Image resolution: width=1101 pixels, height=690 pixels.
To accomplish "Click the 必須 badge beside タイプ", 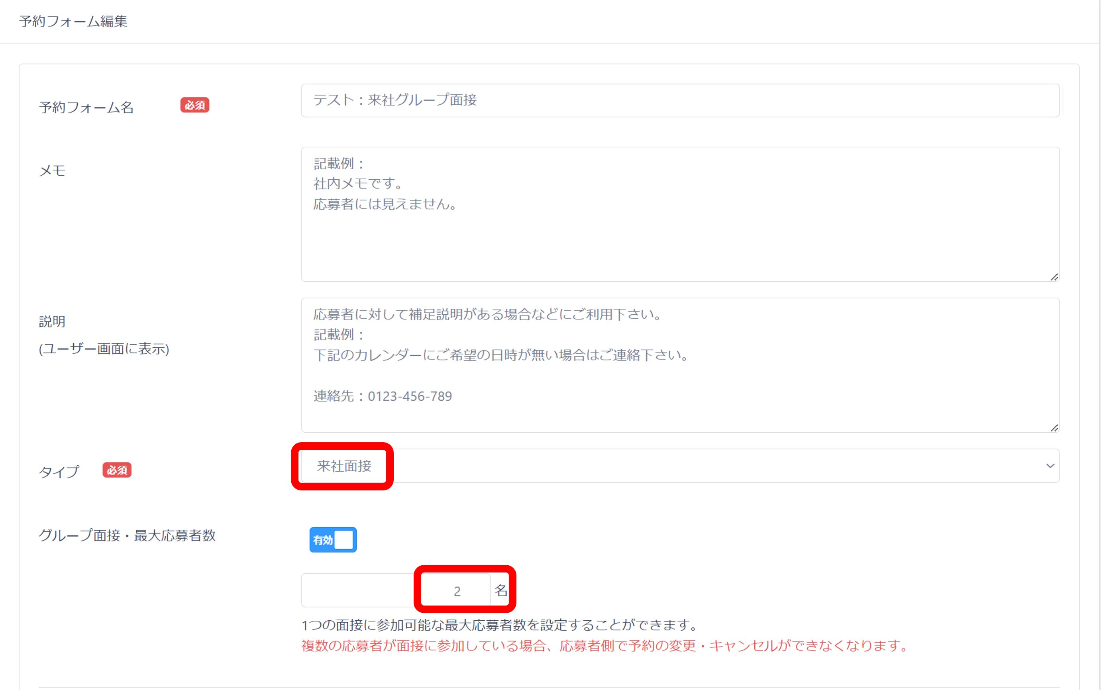I will click(117, 470).
